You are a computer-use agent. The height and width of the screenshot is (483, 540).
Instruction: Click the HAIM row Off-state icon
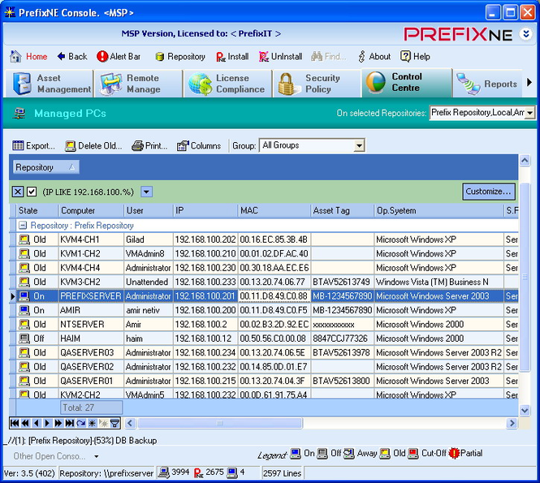24,339
